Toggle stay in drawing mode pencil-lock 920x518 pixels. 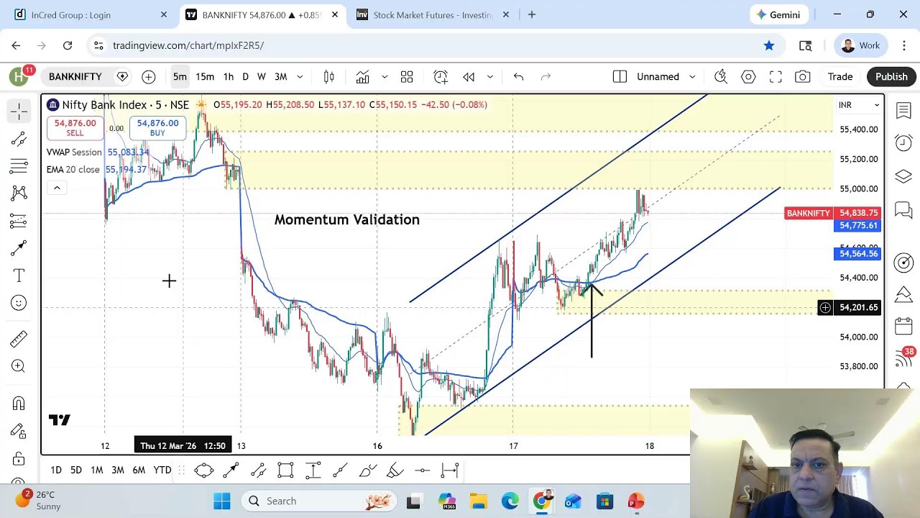click(x=19, y=431)
